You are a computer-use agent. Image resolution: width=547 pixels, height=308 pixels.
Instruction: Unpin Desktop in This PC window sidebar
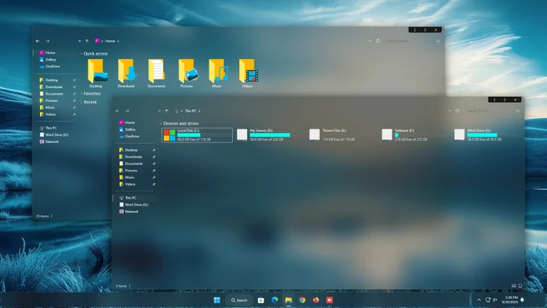[154, 150]
